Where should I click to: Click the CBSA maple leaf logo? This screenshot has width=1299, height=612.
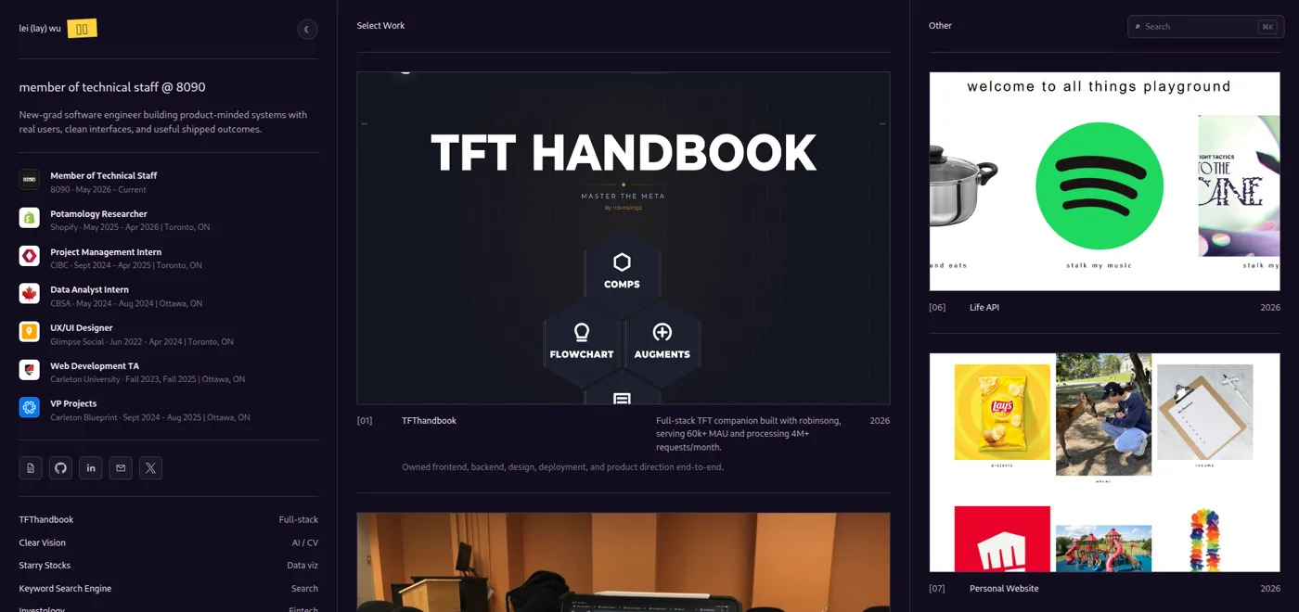tap(30, 294)
